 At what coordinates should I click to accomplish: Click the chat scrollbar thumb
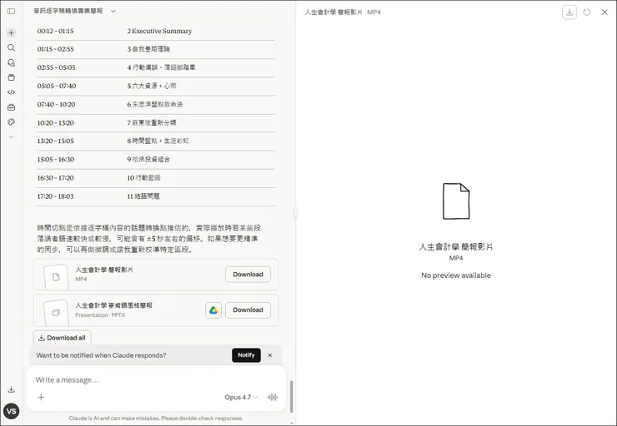[292, 397]
